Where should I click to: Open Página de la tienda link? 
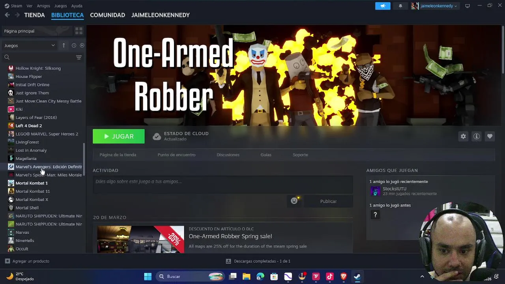(x=118, y=155)
